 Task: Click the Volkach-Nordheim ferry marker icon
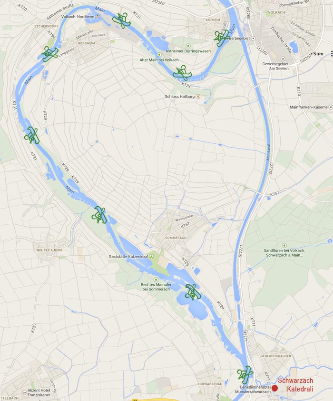point(98,17)
